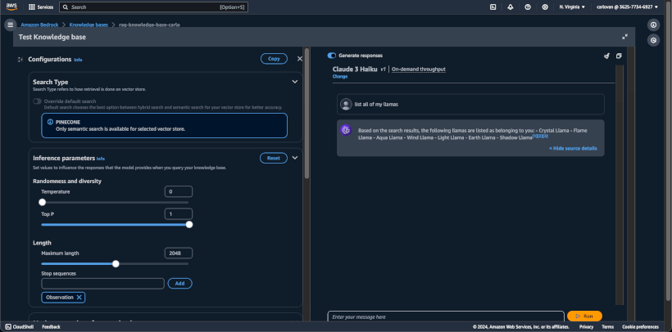
Task: Click the AWS top search box
Action: (x=153, y=7)
